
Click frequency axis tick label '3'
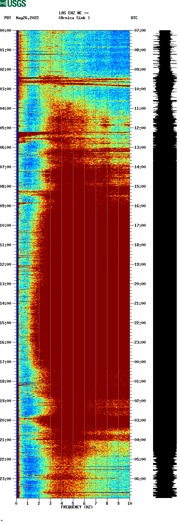coord(50,504)
